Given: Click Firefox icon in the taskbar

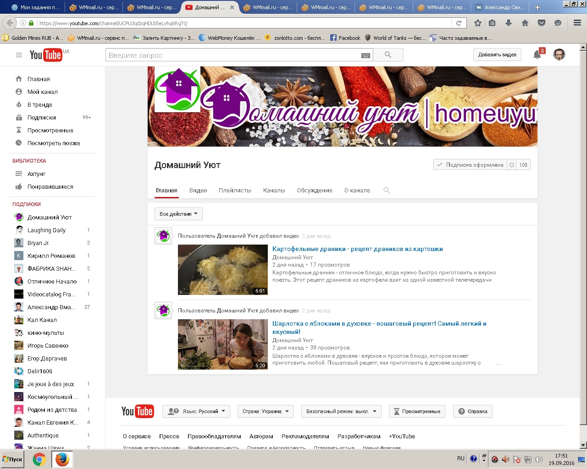Looking at the screenshot, I should pos(62,459).
